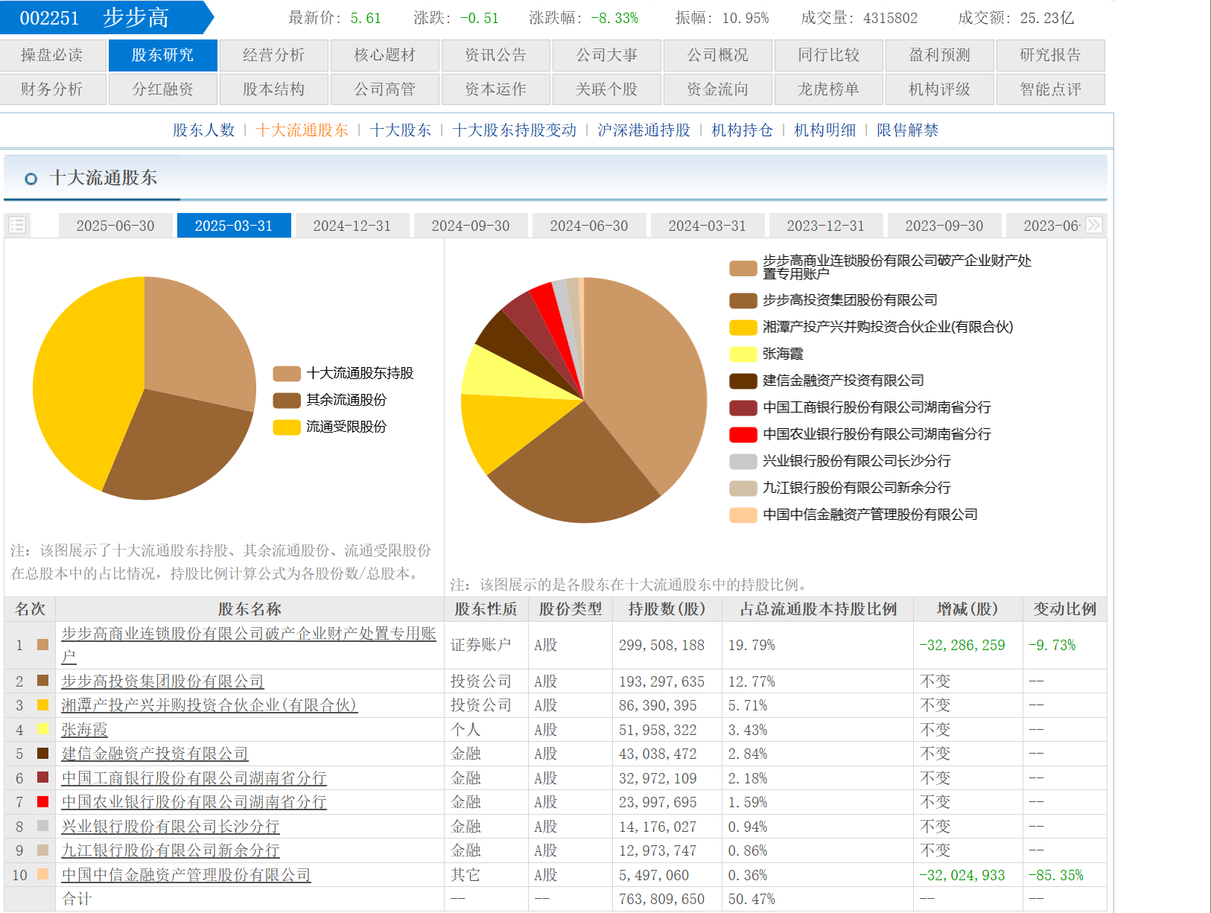Open the 资讯公告 tab
The image size is (1211, 913).
click(x=496, y=55)
